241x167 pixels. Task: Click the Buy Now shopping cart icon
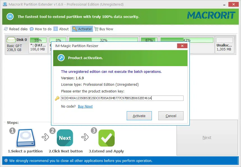pos(97,29)
